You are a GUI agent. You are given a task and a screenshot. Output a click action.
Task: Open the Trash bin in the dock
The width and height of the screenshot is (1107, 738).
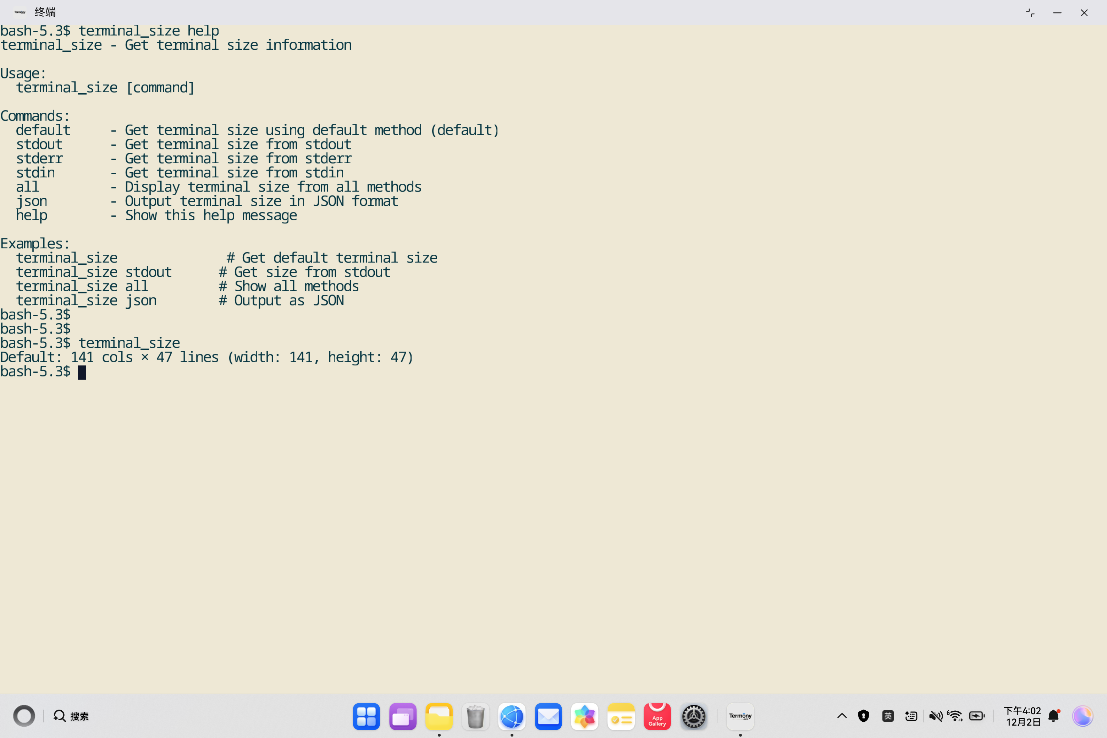(x=475, y=716)
